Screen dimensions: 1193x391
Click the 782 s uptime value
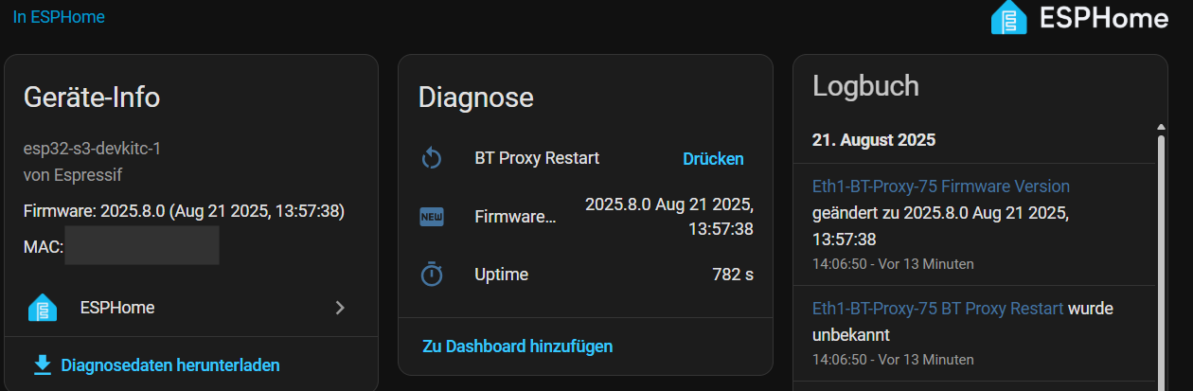pyautogui.click(x=732, y=275)
